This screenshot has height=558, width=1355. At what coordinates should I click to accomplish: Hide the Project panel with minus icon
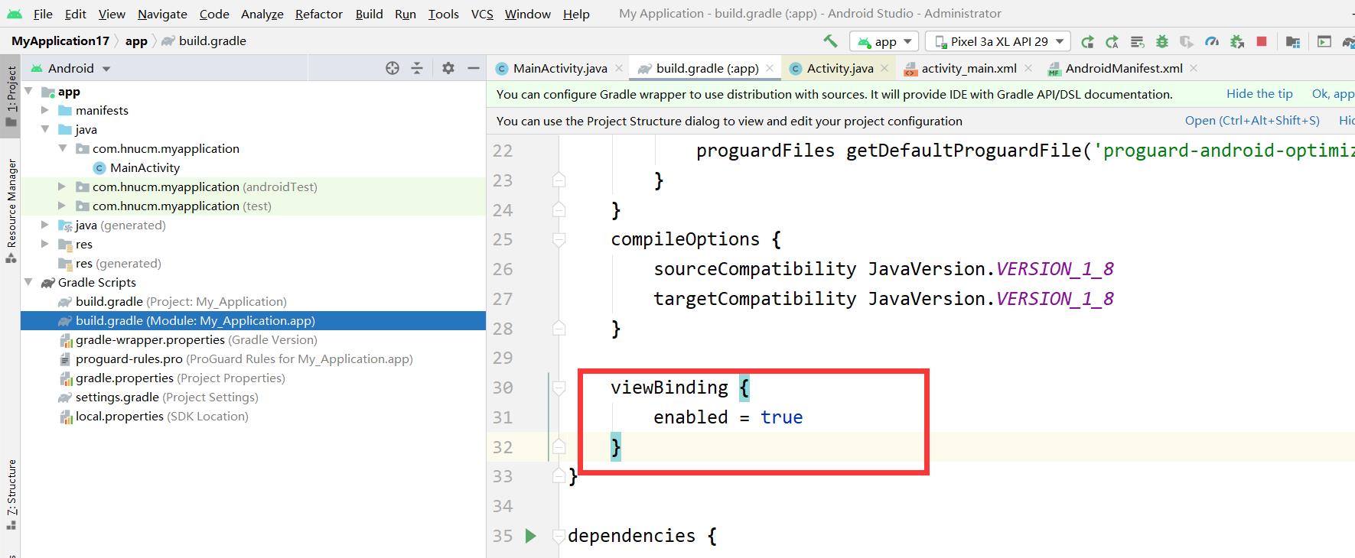click(474, 68)
